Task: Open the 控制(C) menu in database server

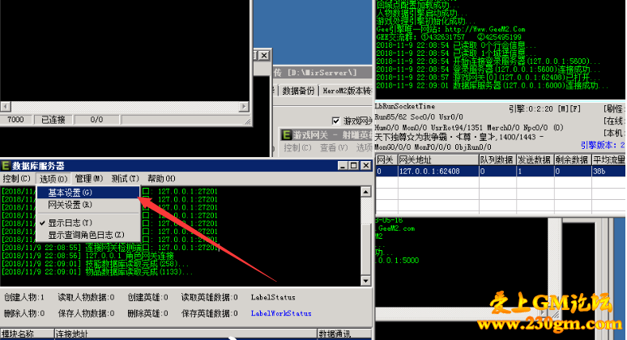Action: (16, 179)
